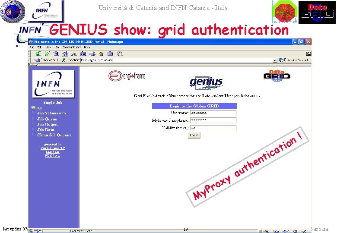Maximize the Netscape window
Screen dimensions: 337x233
tap(302, 41)
